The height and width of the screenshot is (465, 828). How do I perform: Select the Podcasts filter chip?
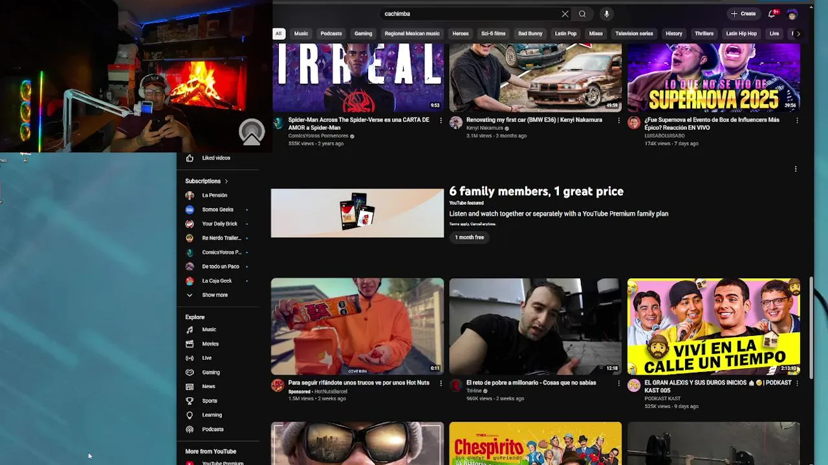[331, 34]
